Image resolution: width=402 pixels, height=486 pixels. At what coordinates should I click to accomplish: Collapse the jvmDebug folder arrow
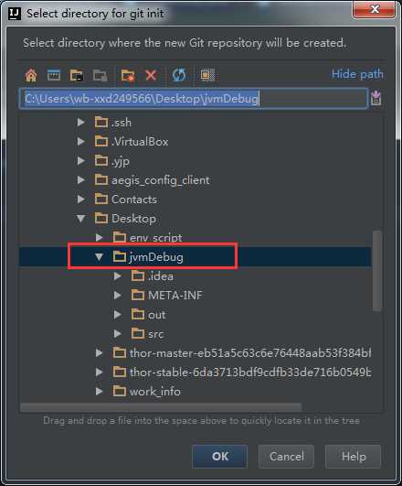[x=99, y=256]
